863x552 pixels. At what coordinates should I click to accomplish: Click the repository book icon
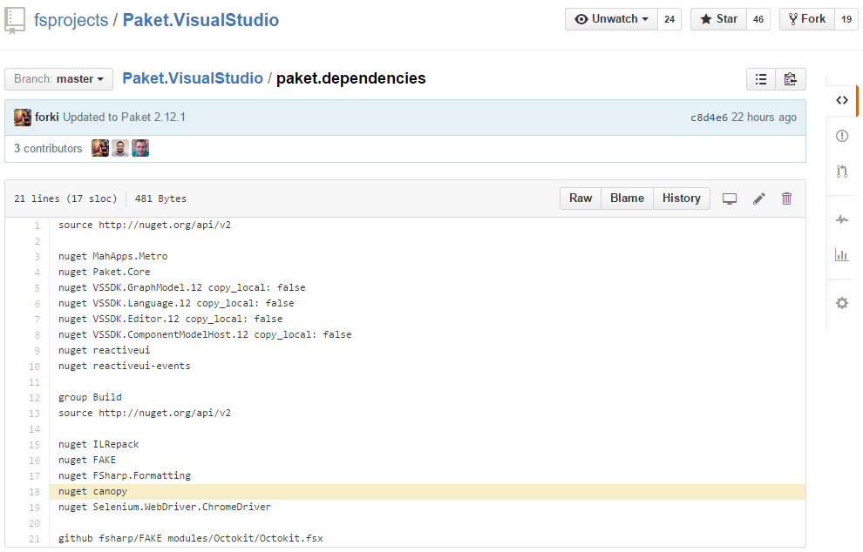15,21
